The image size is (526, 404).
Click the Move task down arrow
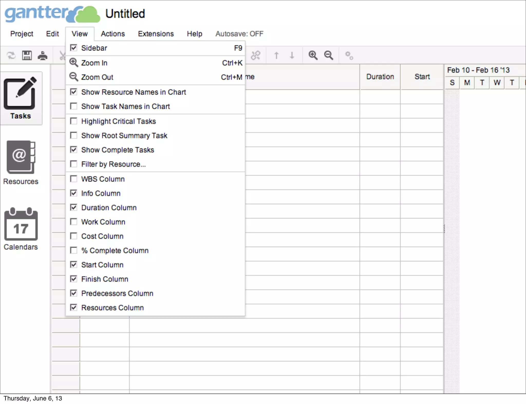tap(292, 55)
